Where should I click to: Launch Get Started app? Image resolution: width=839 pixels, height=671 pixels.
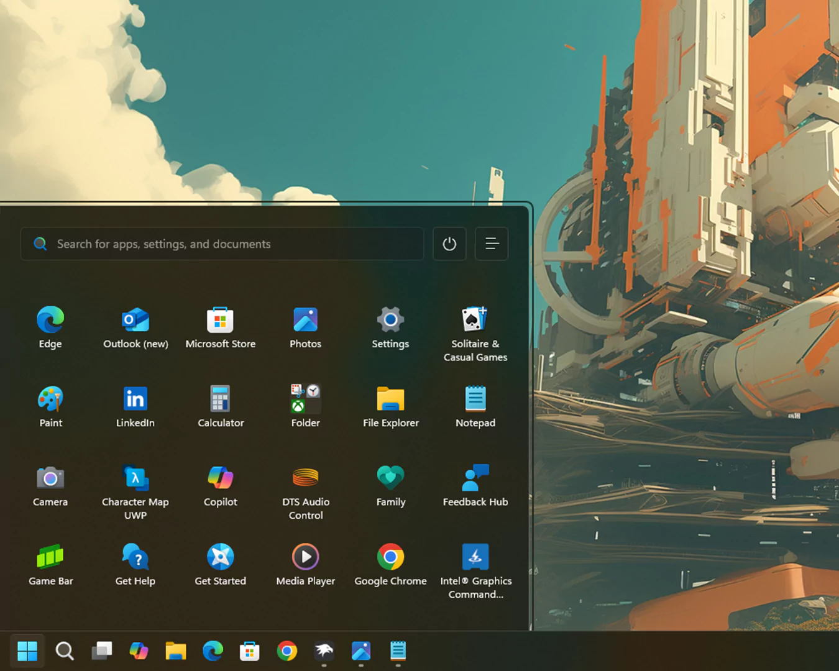(220, 565)
